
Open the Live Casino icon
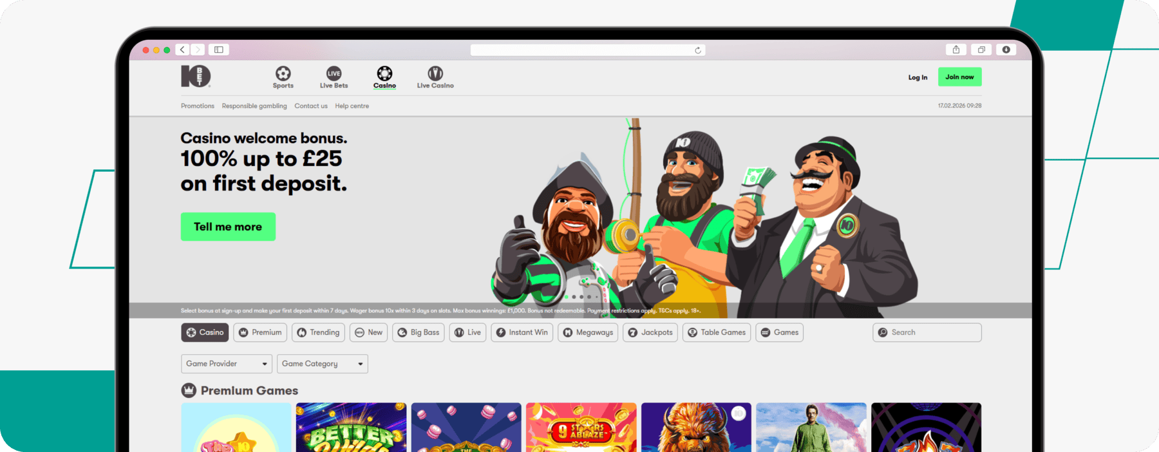(x=435, y=73)
